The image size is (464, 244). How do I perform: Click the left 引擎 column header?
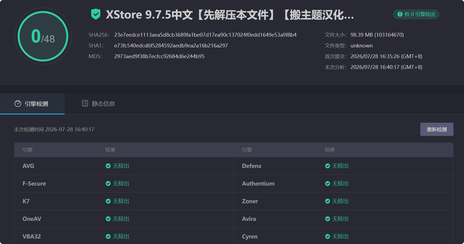[28, 150]
